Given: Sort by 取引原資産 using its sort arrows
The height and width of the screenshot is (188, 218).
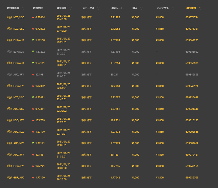Looking at the screenshot, I should coord(23,8).
